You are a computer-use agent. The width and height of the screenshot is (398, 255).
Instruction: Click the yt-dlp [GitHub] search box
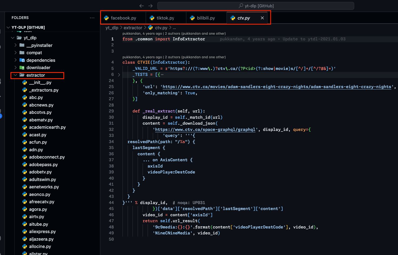(x=256, y=6)
